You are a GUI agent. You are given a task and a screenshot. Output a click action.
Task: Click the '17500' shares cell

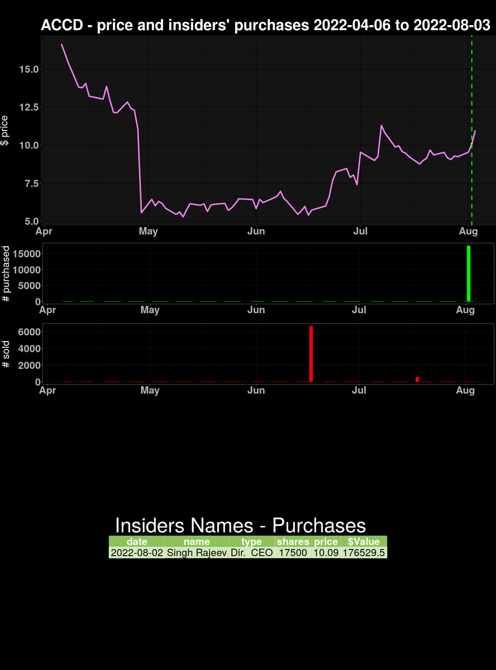point(293,553)
